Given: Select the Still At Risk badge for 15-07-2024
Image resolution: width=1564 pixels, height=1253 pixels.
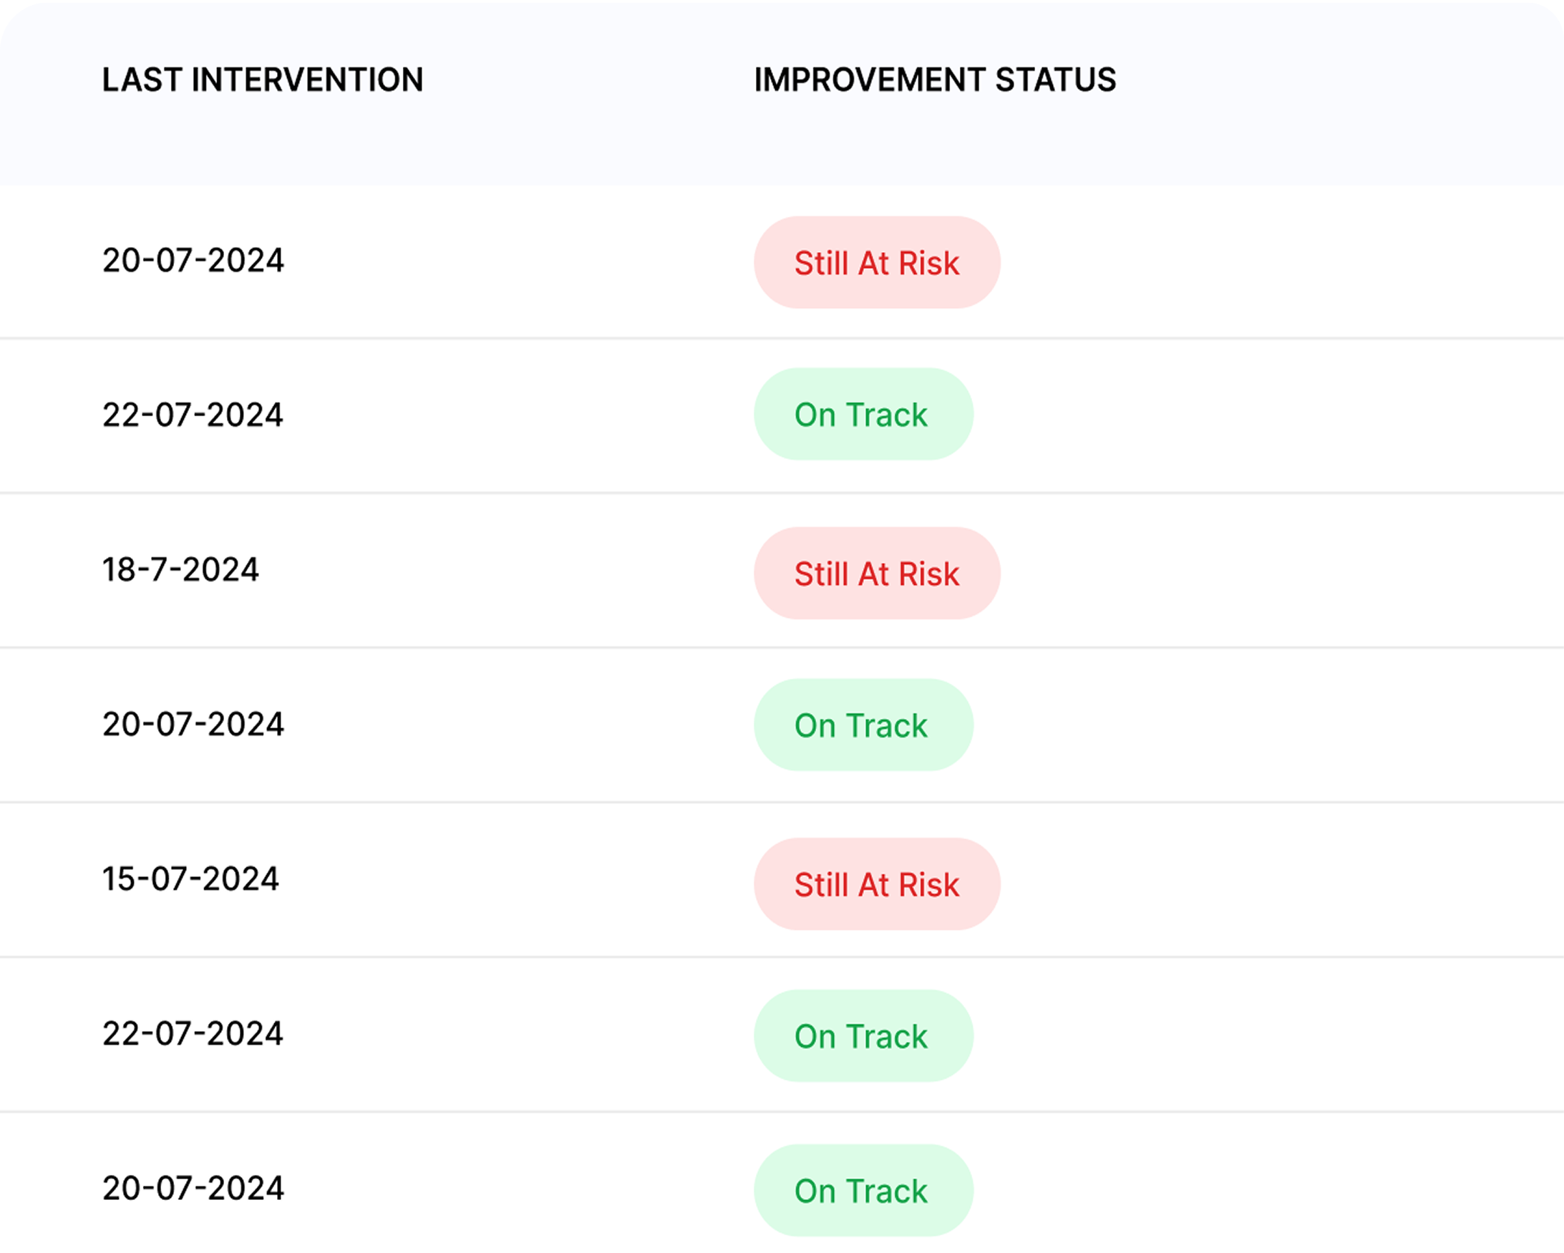Looking at the screenshot, I should point(876,884).
